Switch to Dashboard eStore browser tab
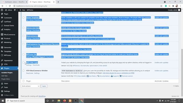Image resolution: width=183 pixels, height=103 pixels. point(15,2)
